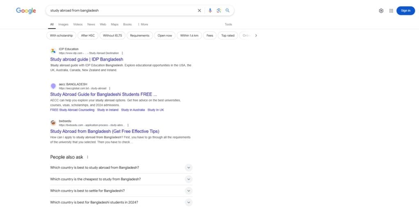Click the IDP Education site favicon

[x=53, y=51]
